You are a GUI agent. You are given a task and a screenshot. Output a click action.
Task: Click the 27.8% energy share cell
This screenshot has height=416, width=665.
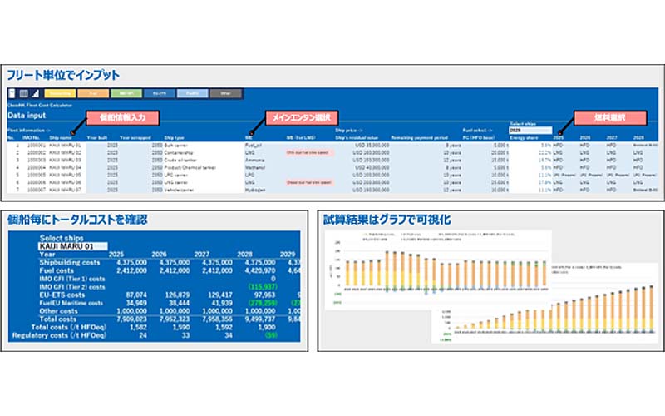545,182
